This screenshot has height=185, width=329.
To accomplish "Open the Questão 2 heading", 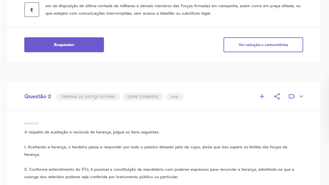I will (38, 96).
